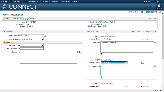Open the pop-out editor for recommendation Comments
The image size is (164, 92).
78,52
